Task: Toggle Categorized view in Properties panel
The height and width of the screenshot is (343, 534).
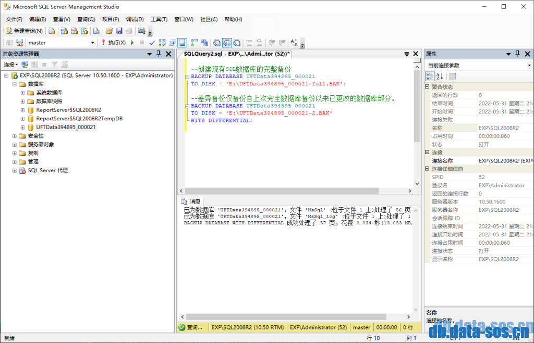Action: [x=430, y=76]
